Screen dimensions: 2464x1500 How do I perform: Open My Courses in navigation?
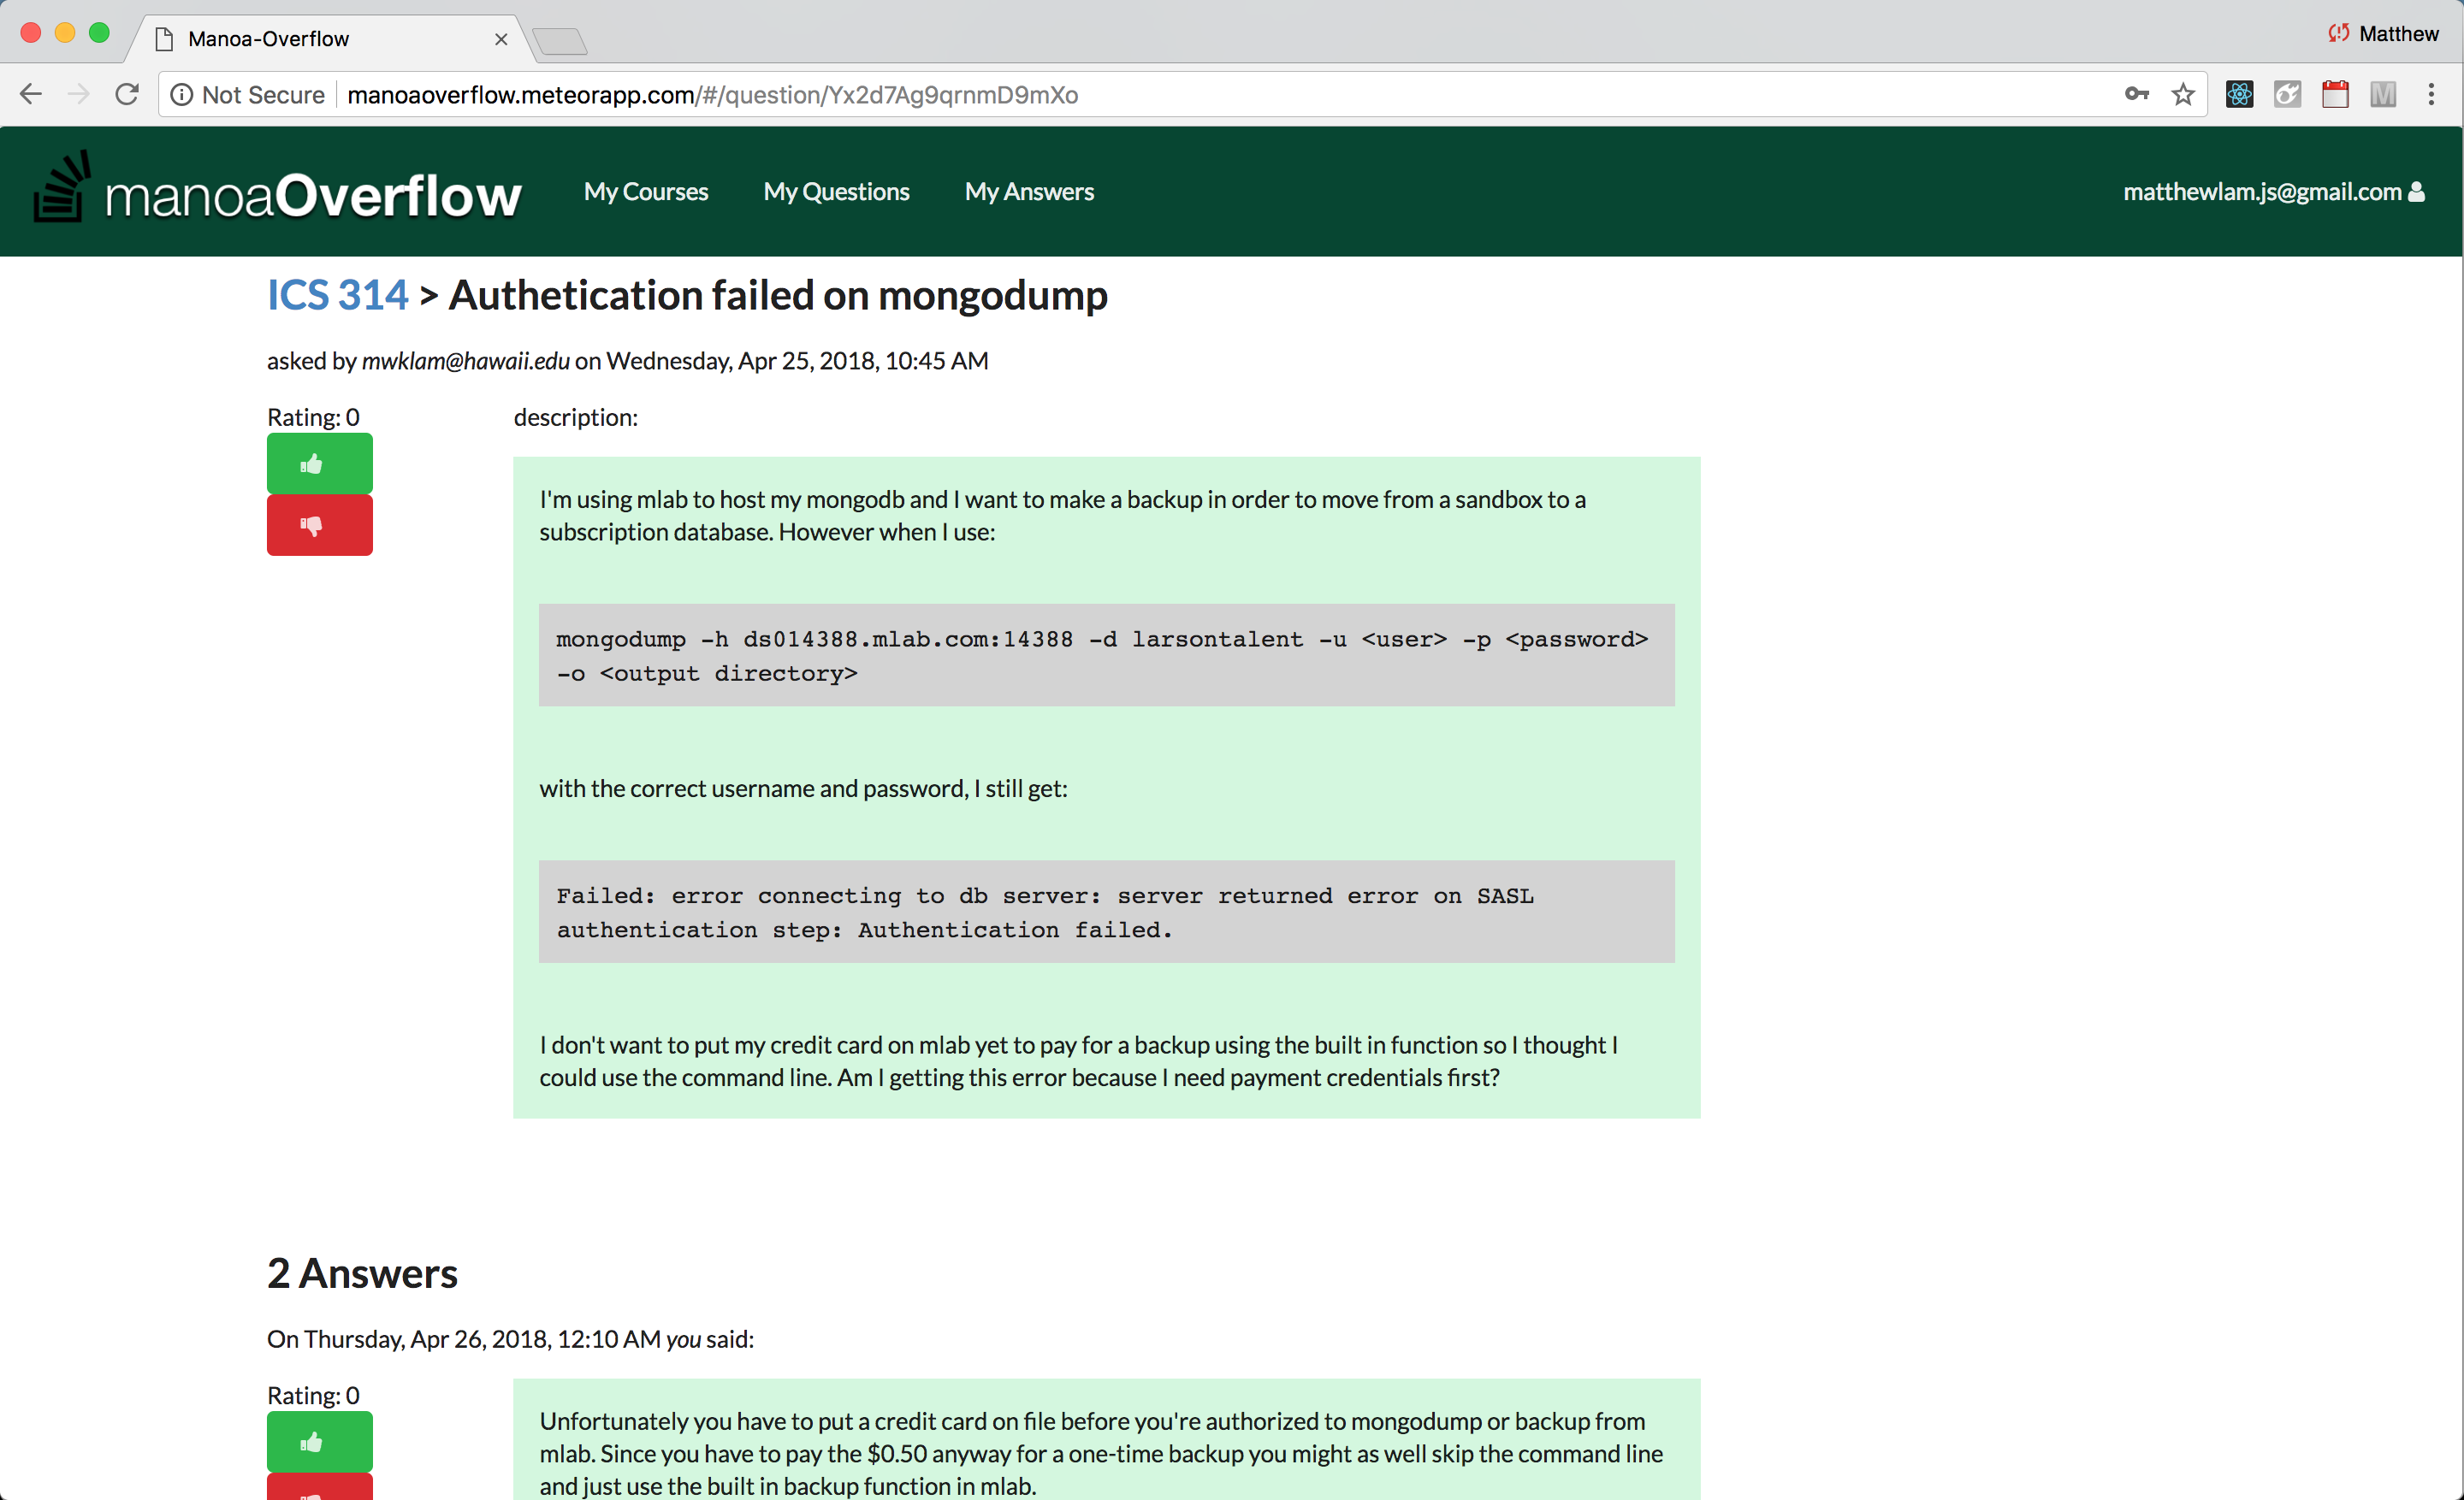click(646, 191)
